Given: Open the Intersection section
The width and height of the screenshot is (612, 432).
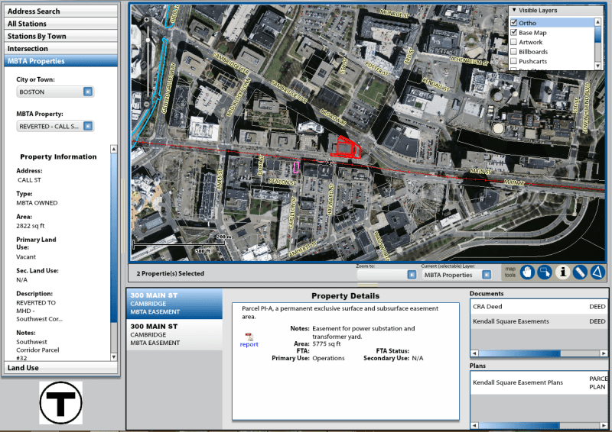Looking at the screenshot, I should point(61,49).
